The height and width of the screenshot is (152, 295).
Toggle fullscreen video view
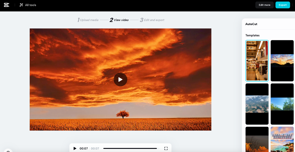pyautogui.click(x=166, y=149)
